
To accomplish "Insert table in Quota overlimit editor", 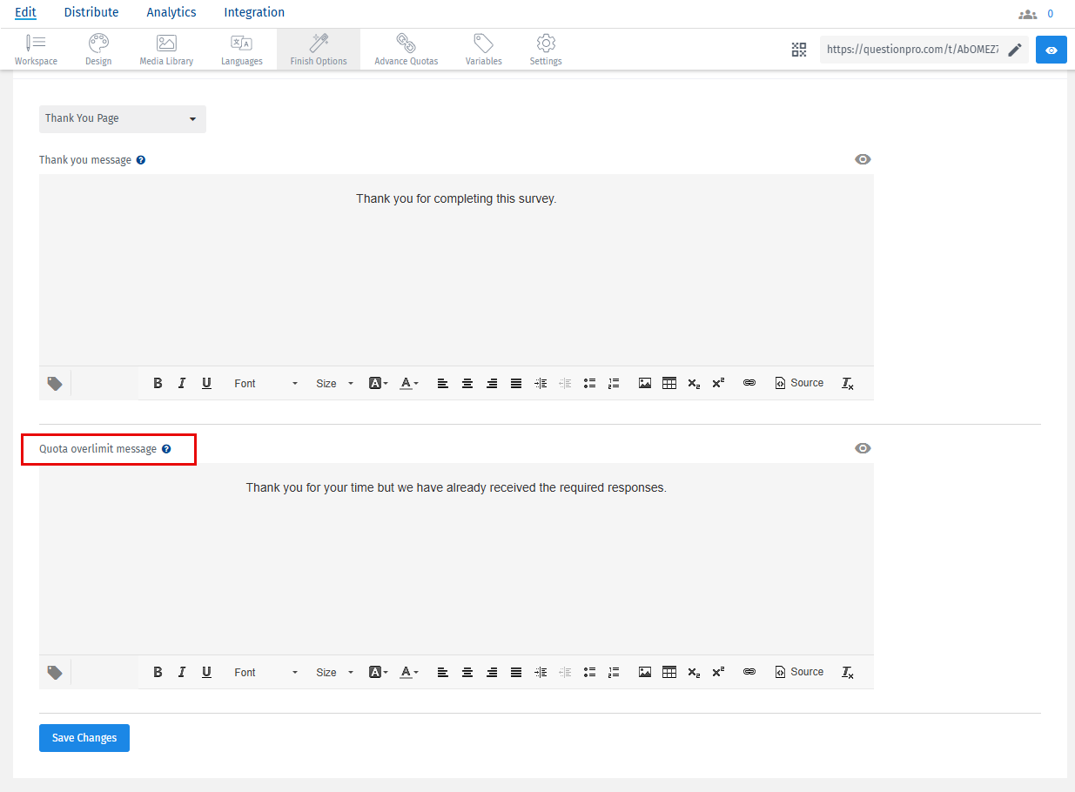I will 669,672.
